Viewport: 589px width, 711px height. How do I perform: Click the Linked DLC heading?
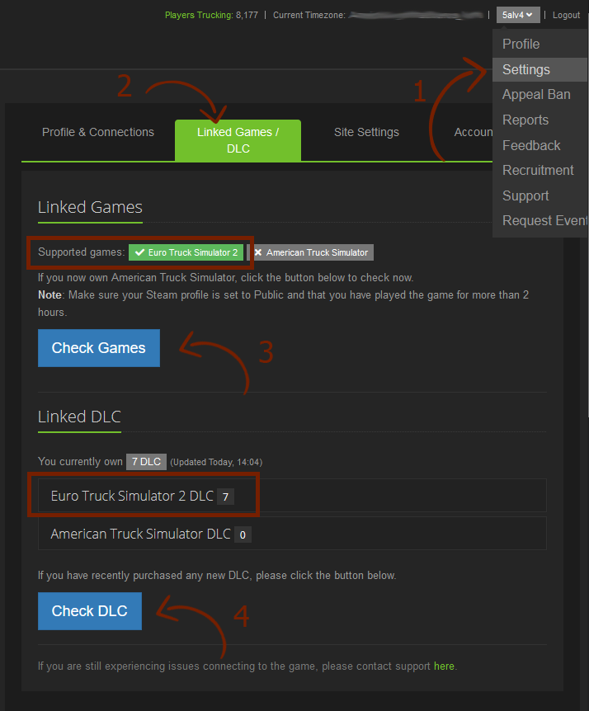pos(79,417)
